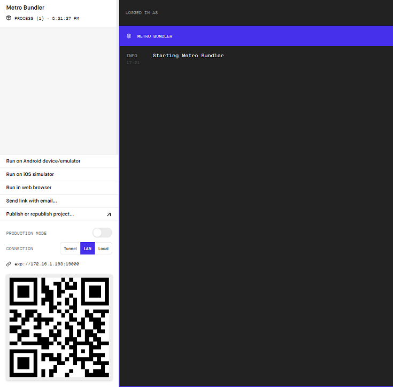The height and width of the screenshot is (387, 393).
Task: Click the LOGGED IN AS label
Action: coord(142,13)
